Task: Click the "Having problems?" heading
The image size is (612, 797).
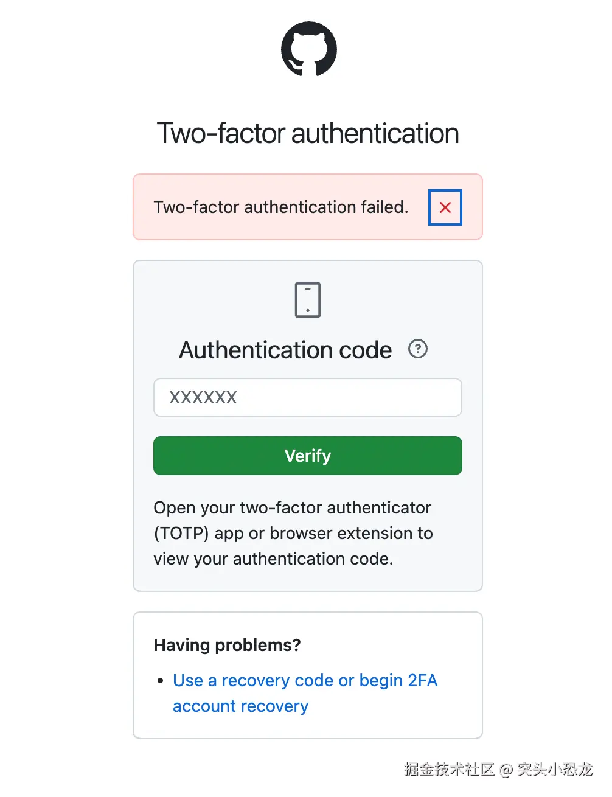Action: click(x=227, y=645)
